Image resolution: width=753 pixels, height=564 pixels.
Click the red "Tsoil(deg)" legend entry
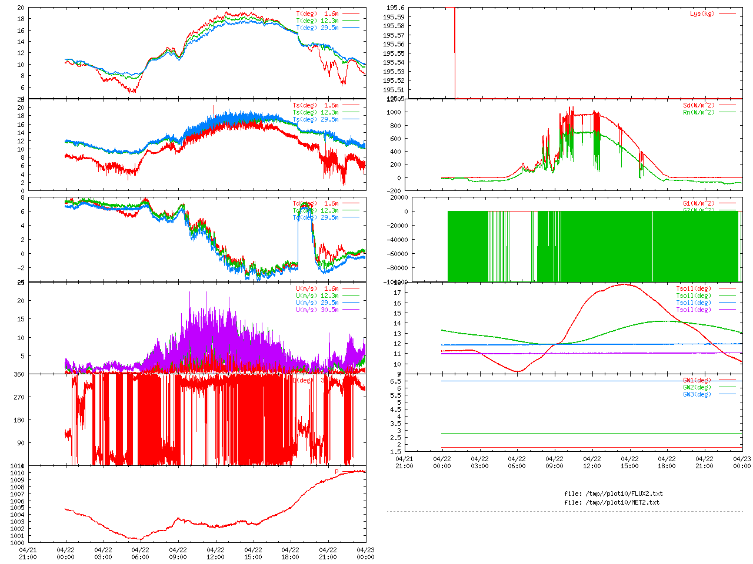point(694,288)
